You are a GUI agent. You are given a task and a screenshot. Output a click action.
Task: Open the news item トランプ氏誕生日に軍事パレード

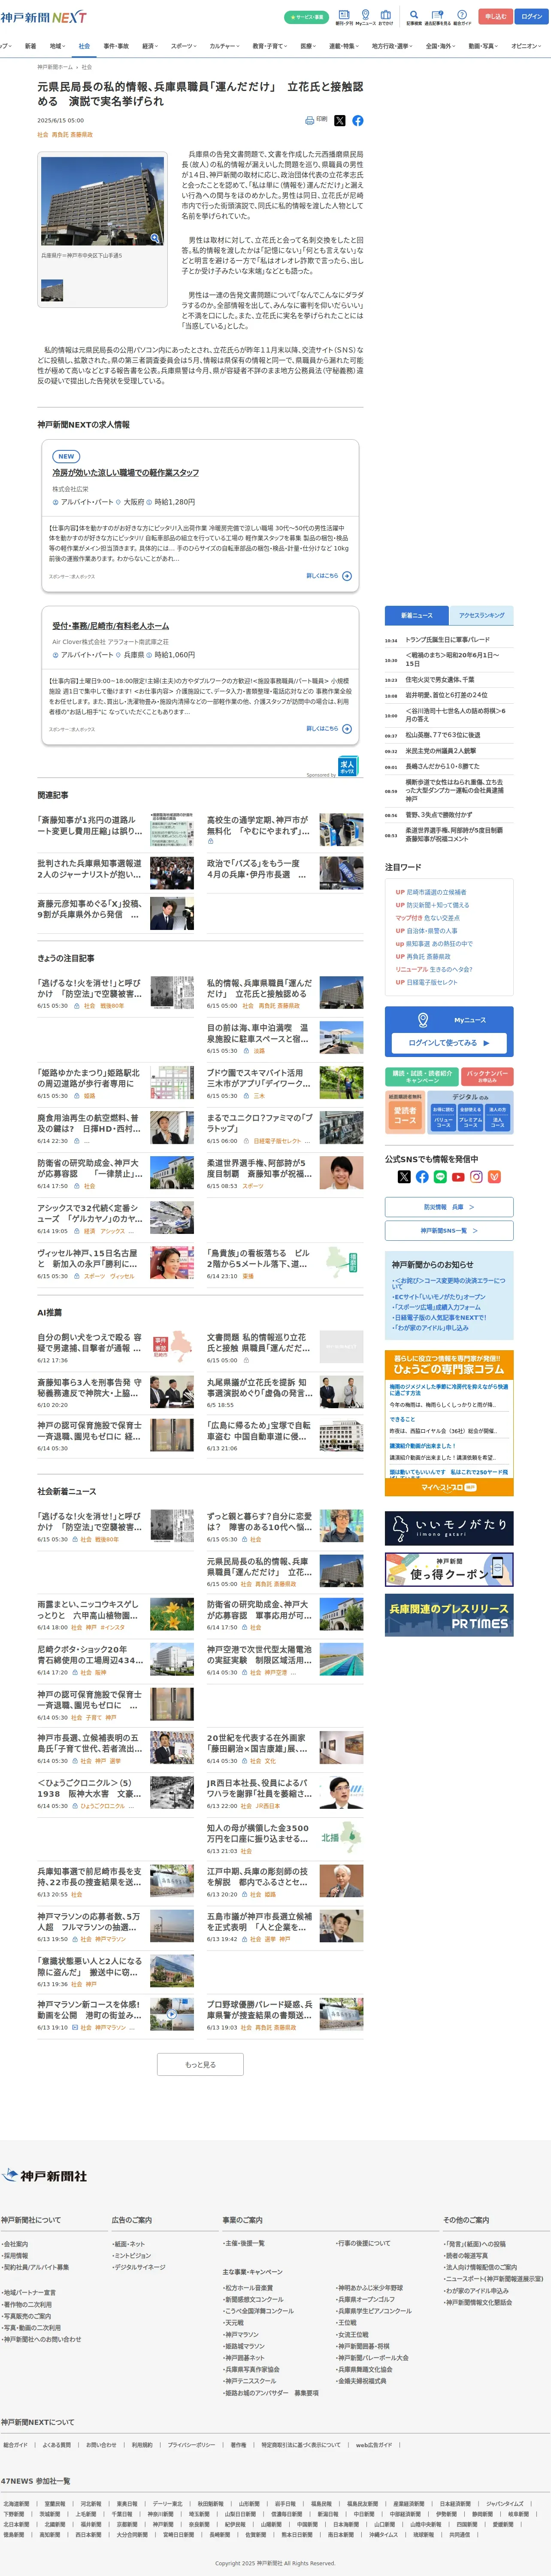[447, 640]
